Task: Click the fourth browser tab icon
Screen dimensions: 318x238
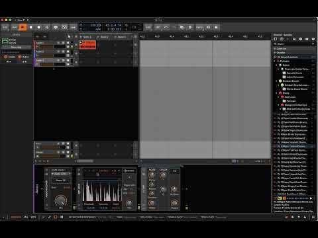Action: (294, 39)
